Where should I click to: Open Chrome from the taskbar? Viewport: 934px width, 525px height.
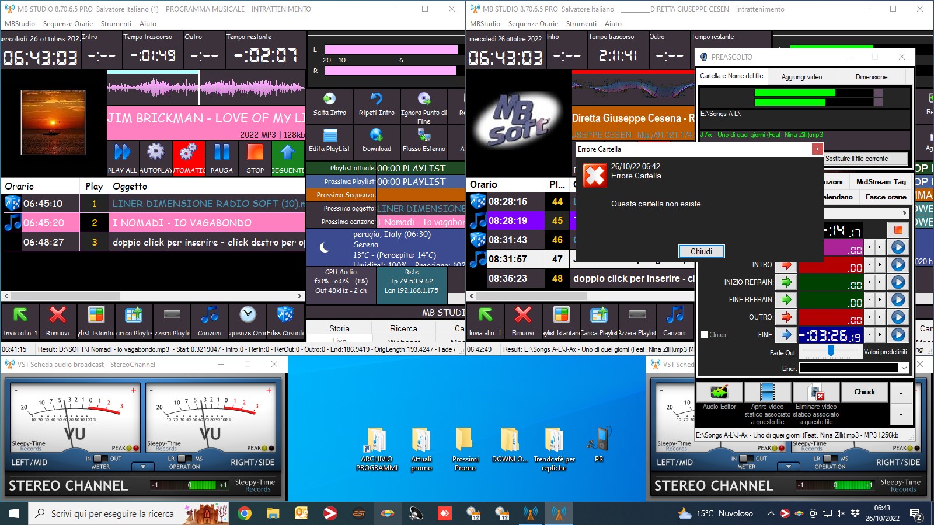tap(245, 513)
